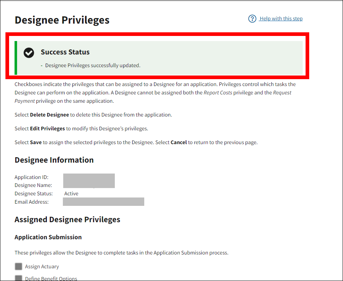Click the 'Assign Actuary' checkbox label
Image resolution: width=343 pixels, height=281 pixels.
point(42,267)
